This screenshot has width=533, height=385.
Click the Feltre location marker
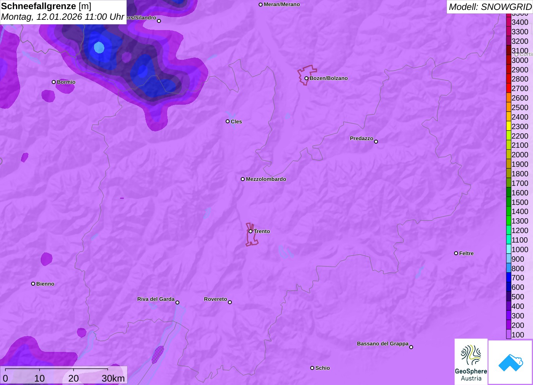456,253
